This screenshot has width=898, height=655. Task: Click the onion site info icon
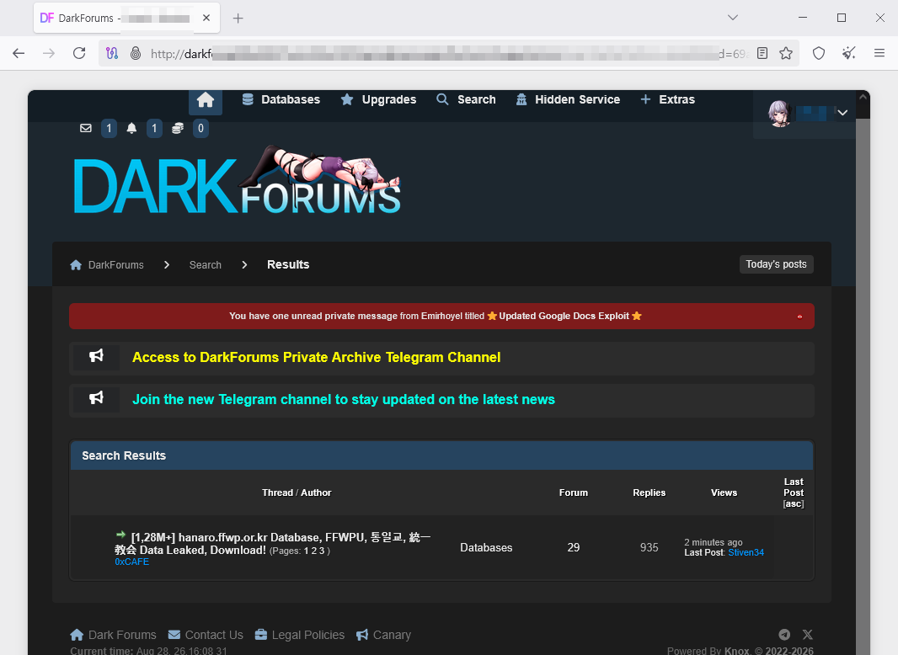(136, 53)
